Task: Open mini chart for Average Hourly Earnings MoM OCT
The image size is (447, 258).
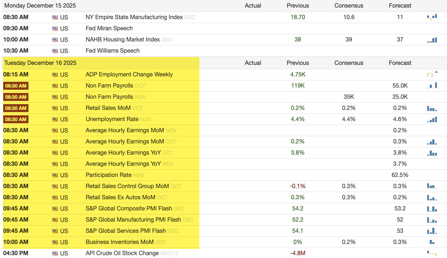Action: coord(432,142)
